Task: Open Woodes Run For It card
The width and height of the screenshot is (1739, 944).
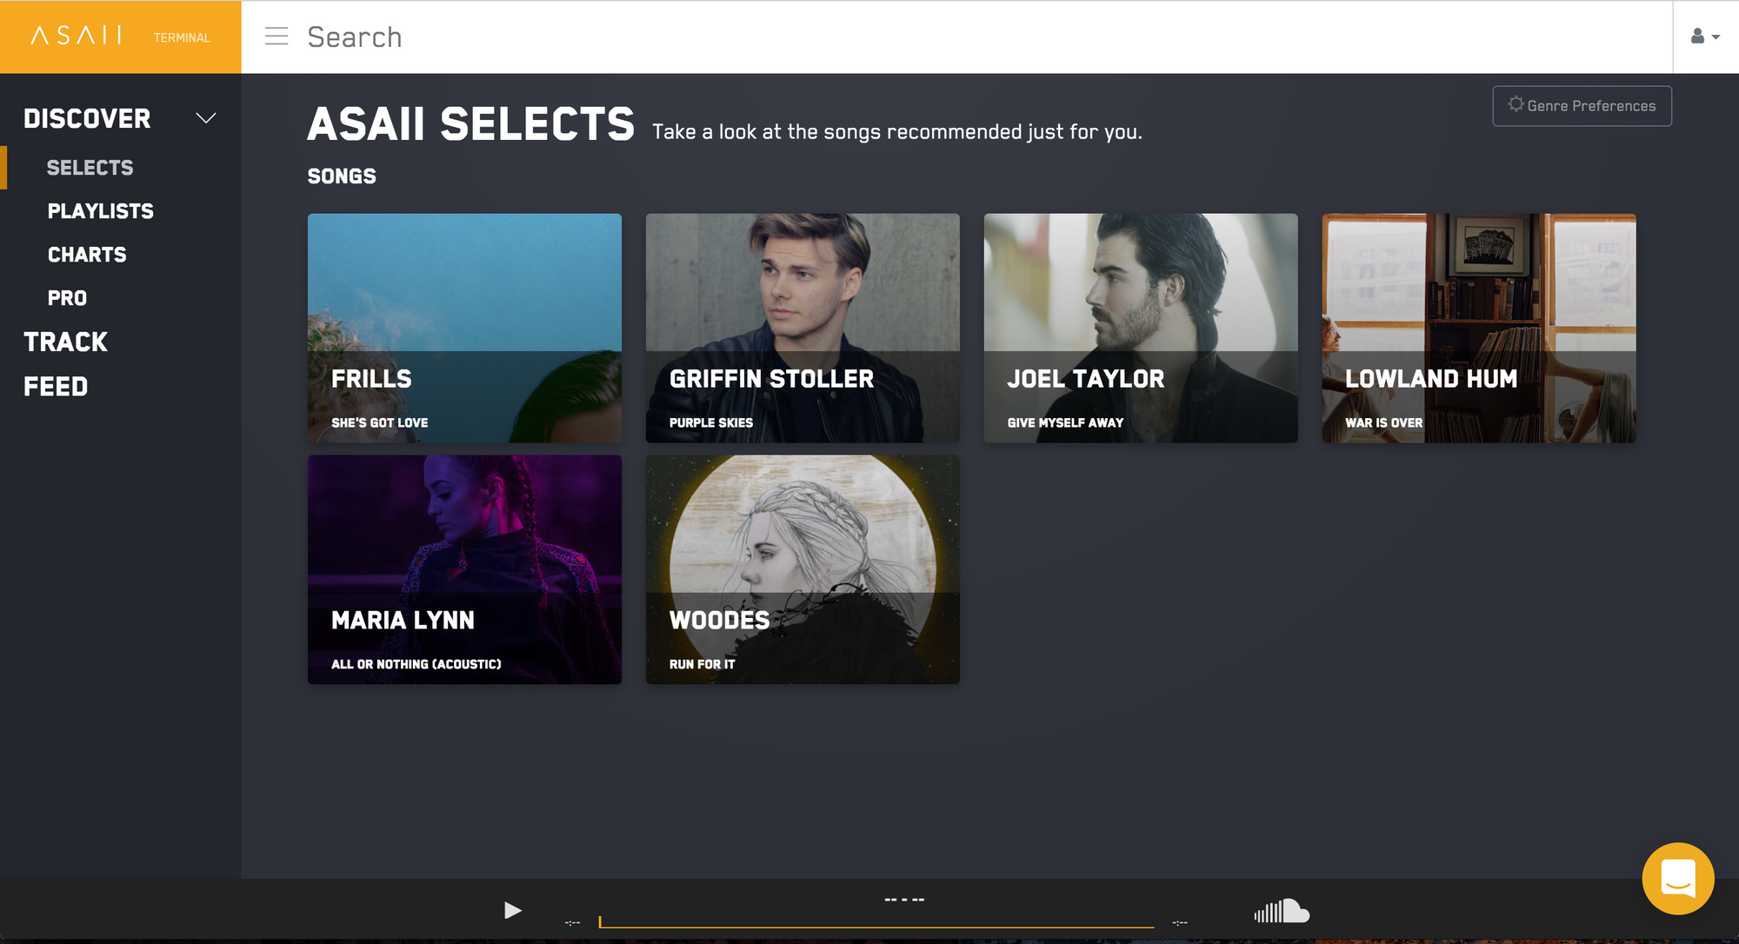Action: (803, 569)
